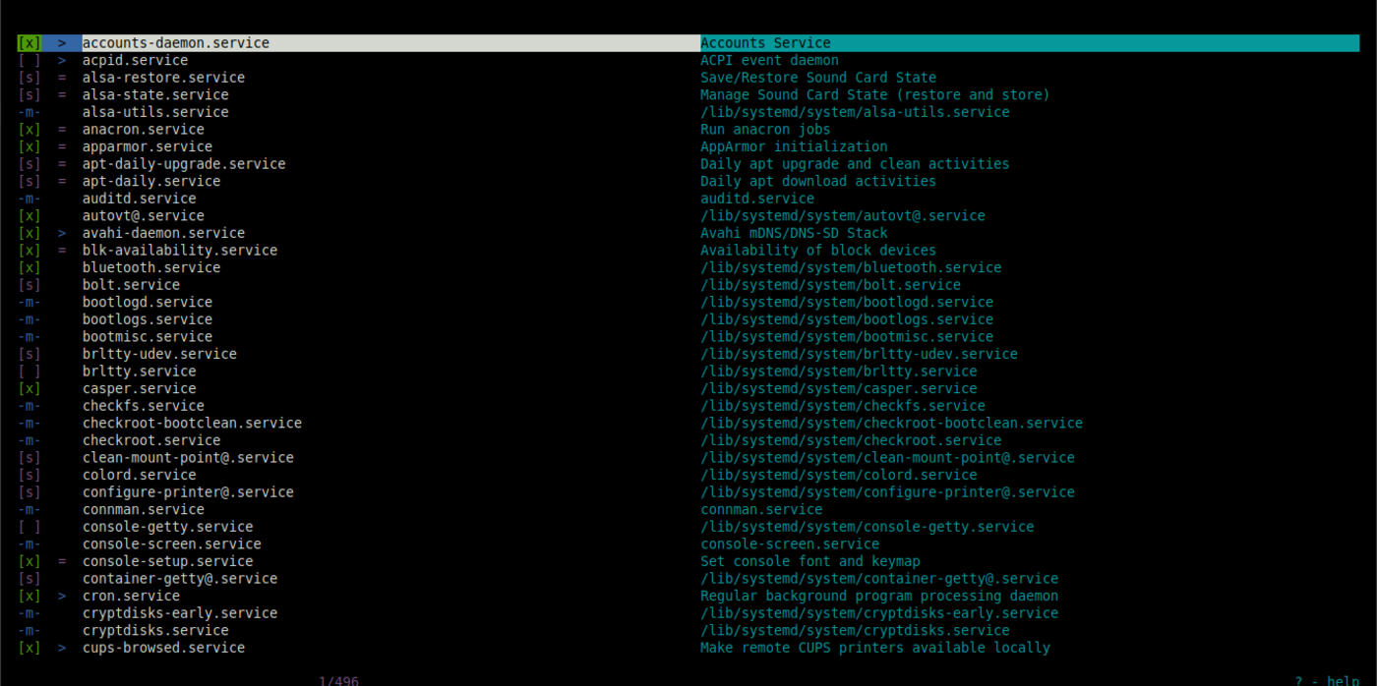Toggle console-setup.service enabled status

coord(30,560)
